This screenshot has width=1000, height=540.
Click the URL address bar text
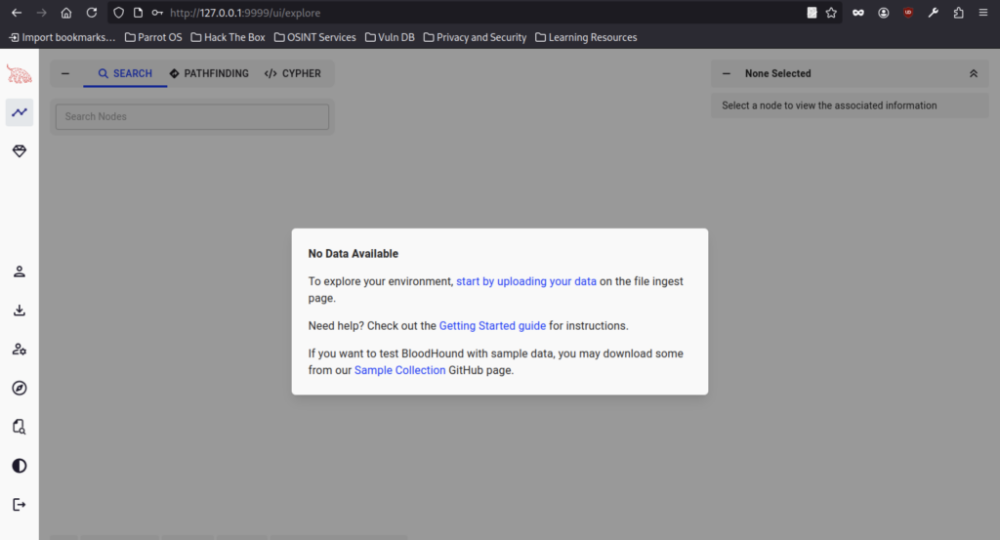point(245,13)
